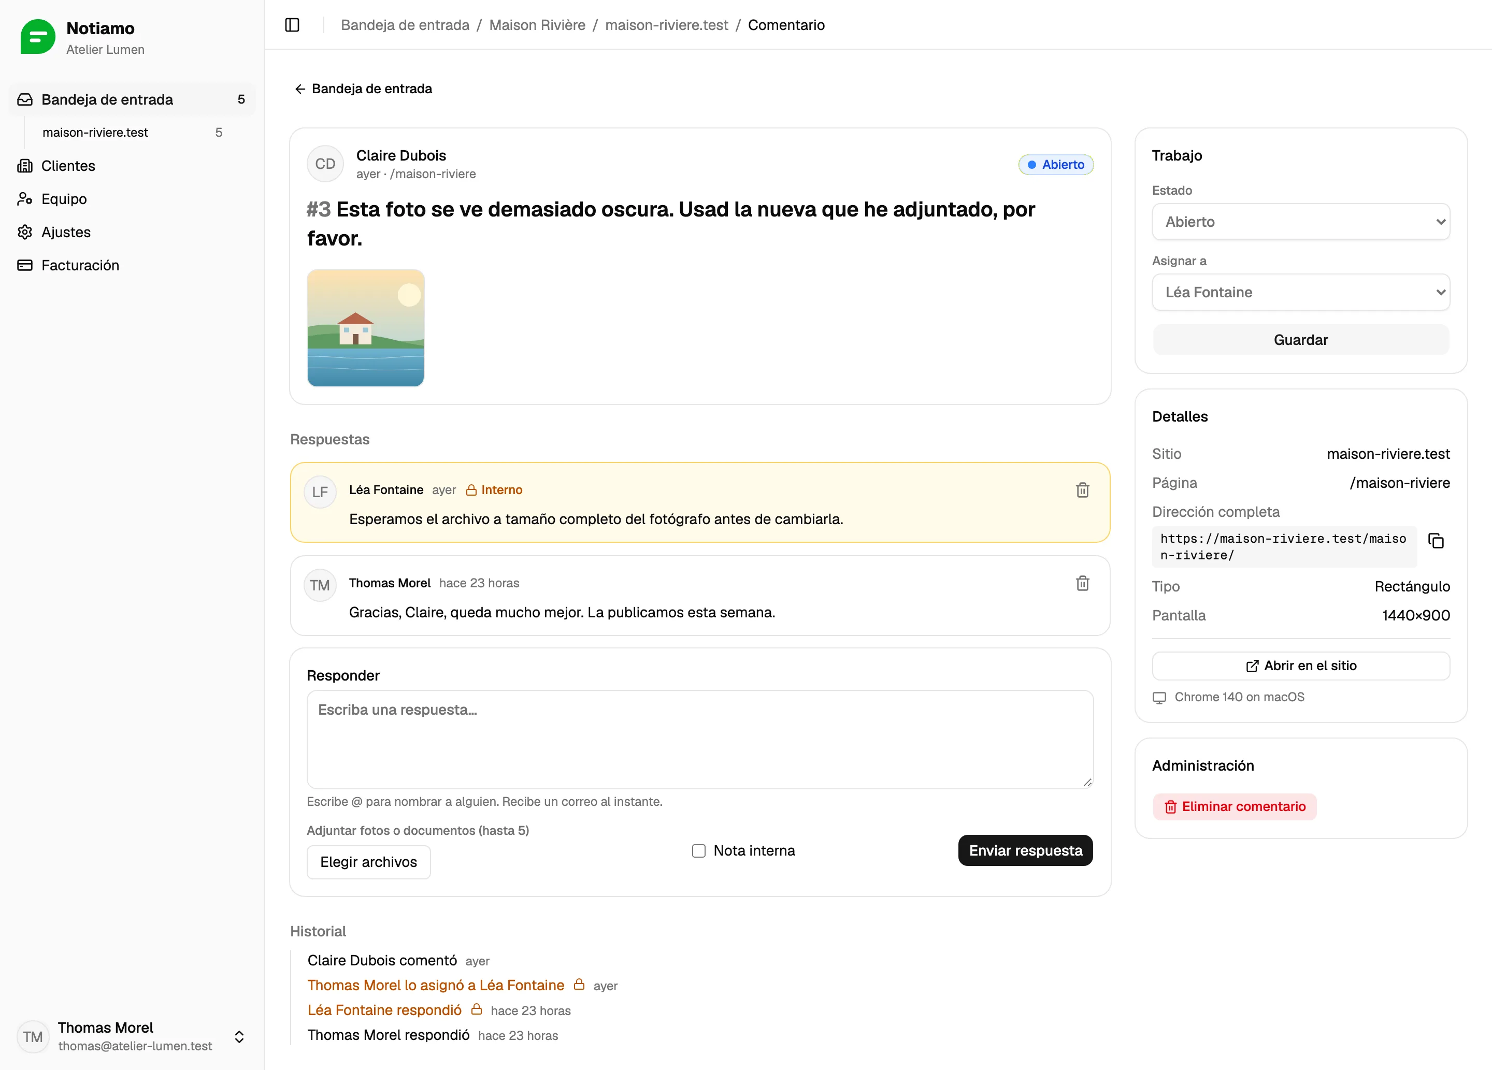1492x1070 pixels.
Task: Click 'Thomas Morel lo asignó a Léa Fontaine'
Action: 436,985
